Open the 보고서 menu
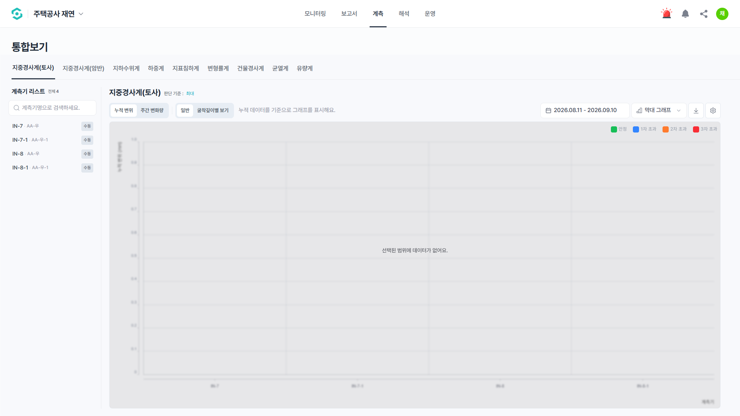 (x=349, y=14)
